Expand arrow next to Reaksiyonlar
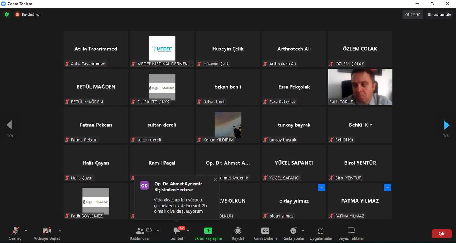Screen dimensions: 456x243 tap(303, 230)
